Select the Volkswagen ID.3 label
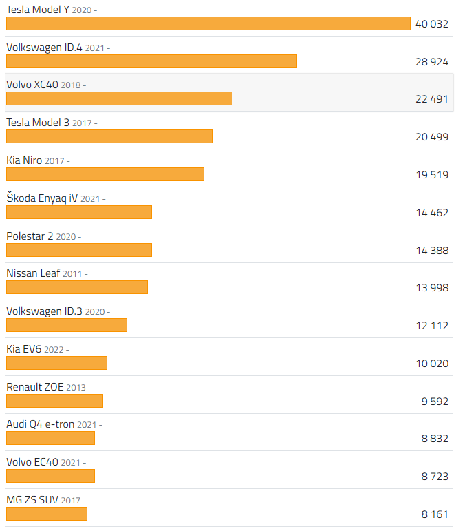The height and width of the screenshot is (531, 465). 44,311
